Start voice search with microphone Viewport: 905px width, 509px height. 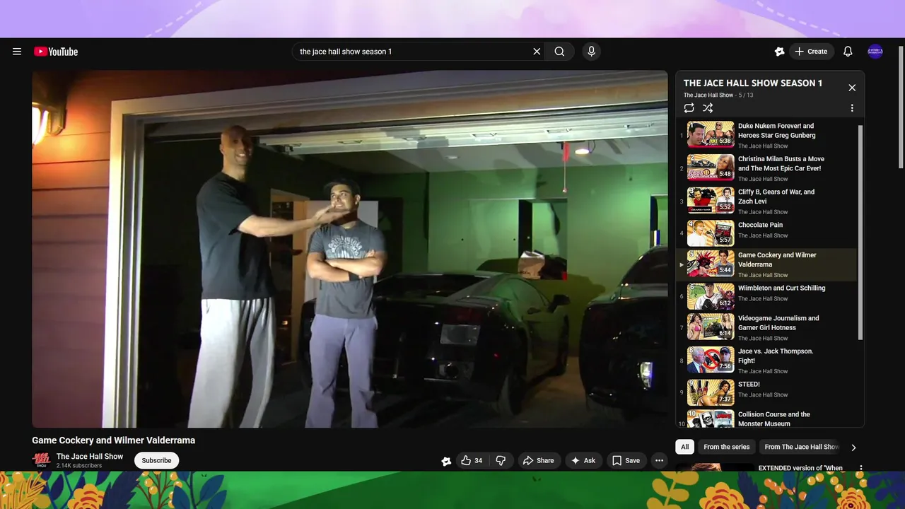pos(592,52)
